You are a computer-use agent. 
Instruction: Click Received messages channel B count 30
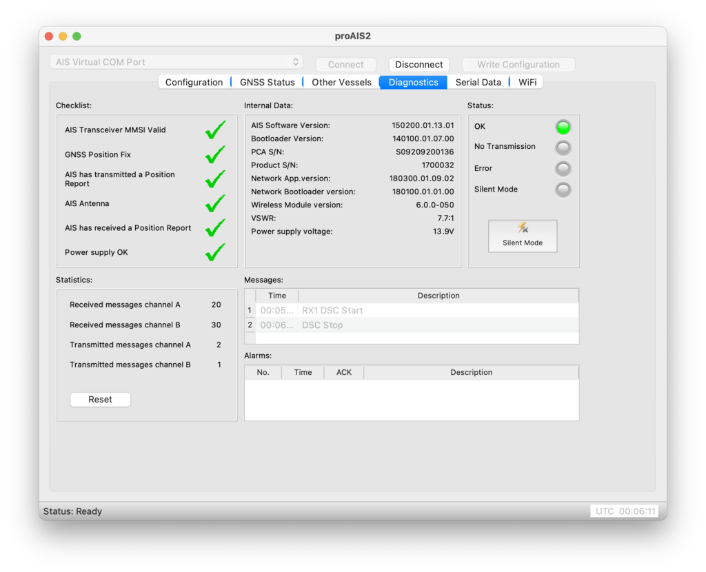point(216,325)
